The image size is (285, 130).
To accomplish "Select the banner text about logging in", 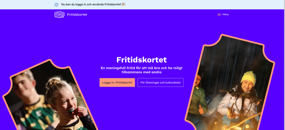I will (91, 4).
